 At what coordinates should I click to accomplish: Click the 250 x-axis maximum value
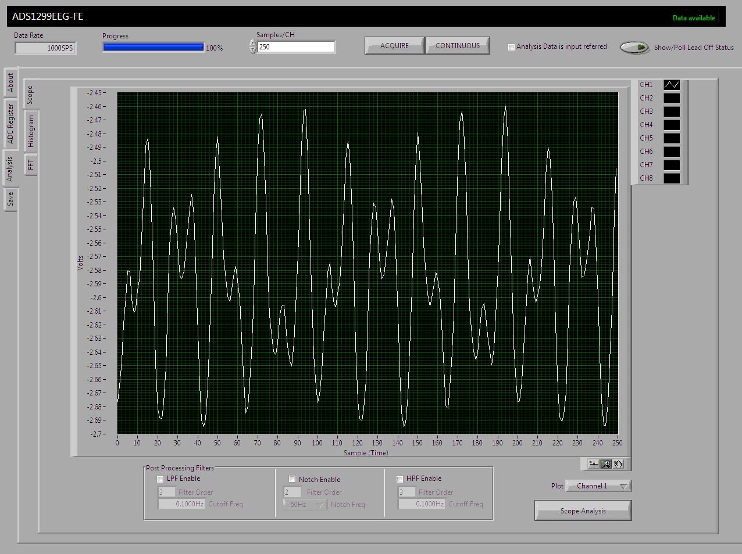coord(617,443)
